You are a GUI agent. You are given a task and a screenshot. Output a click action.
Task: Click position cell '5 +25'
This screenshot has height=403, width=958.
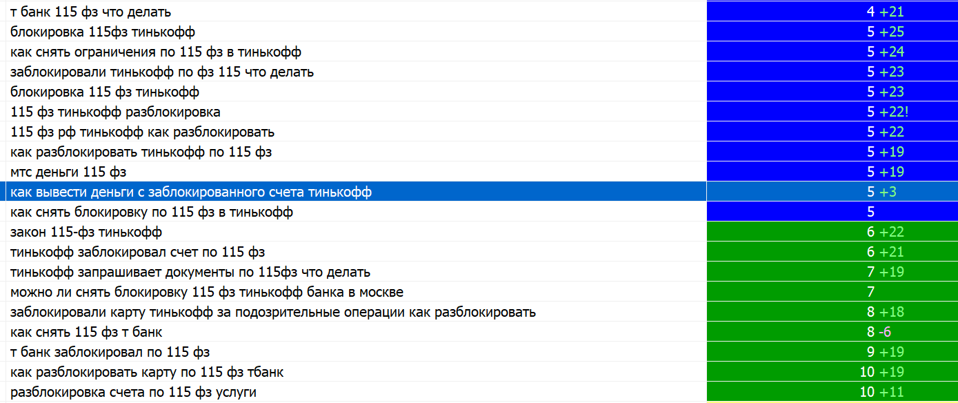[832, 32]
